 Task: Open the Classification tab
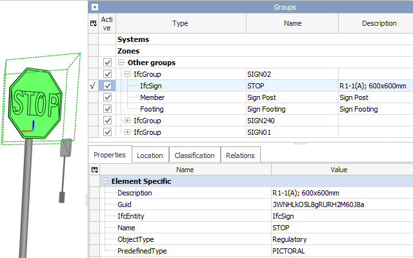tap(195, 155)
